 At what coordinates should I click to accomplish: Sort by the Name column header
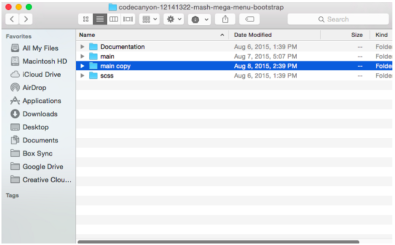pyautogui.click(x=87, y=35)
